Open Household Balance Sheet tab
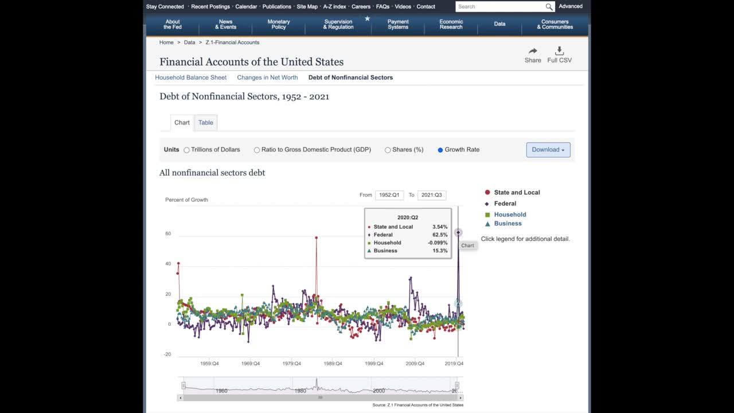The image size is (734, 413). click(x=191, y=77)
